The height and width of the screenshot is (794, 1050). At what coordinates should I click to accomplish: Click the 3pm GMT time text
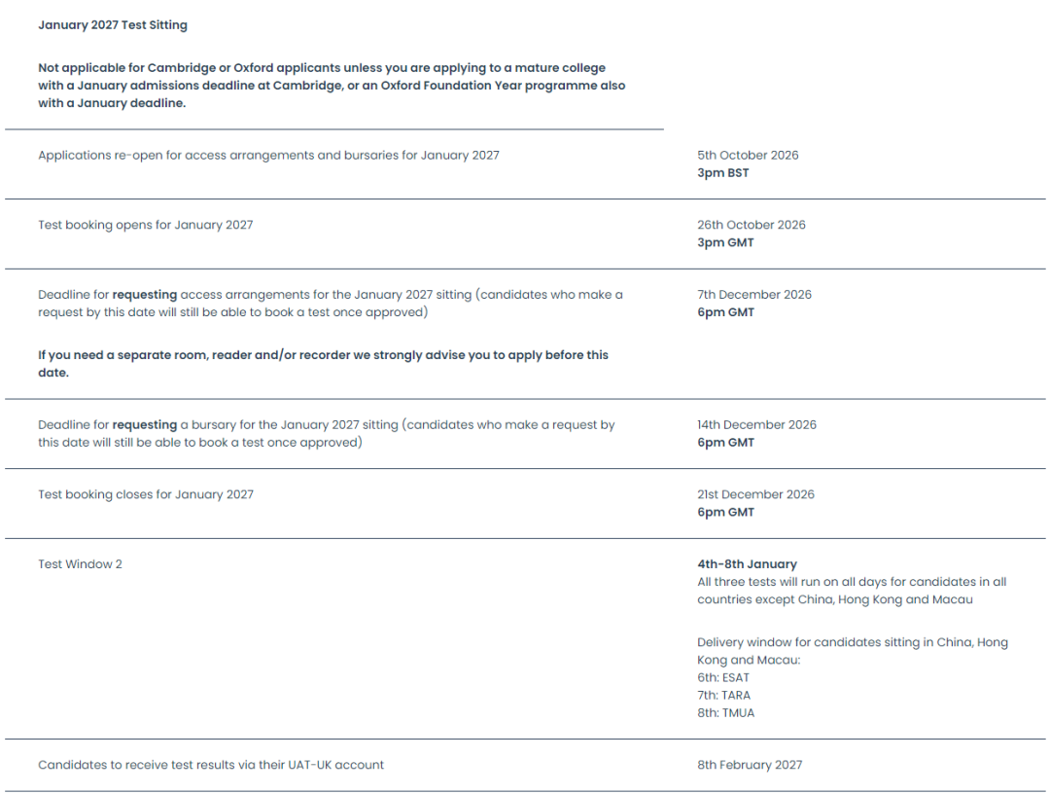[x=725, y=243]
